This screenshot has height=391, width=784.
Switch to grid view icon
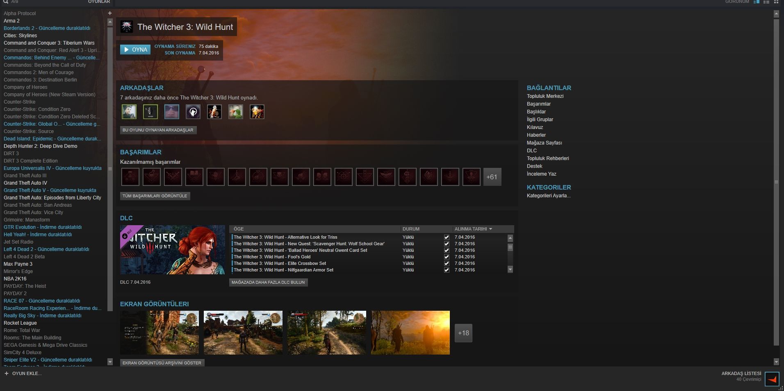[776, 2]
